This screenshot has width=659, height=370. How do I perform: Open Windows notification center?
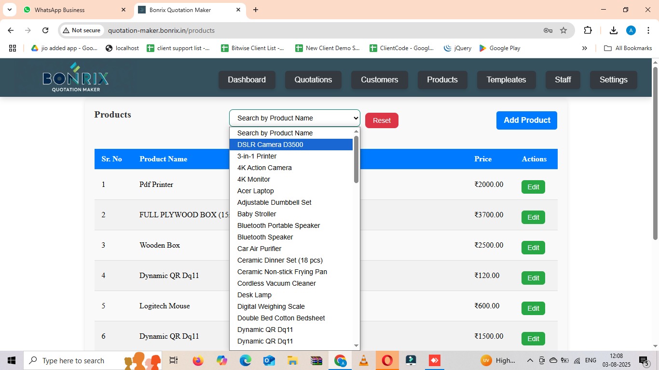[644, 360]
